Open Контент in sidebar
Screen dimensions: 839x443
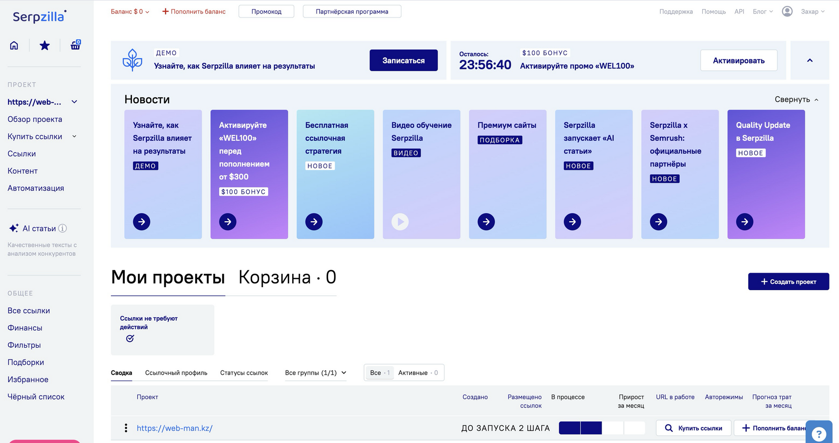[22, 171]
